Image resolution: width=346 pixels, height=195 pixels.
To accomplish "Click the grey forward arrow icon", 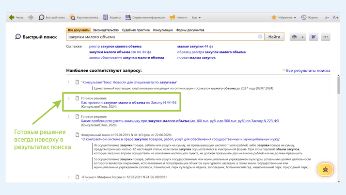I will point(31,17).
